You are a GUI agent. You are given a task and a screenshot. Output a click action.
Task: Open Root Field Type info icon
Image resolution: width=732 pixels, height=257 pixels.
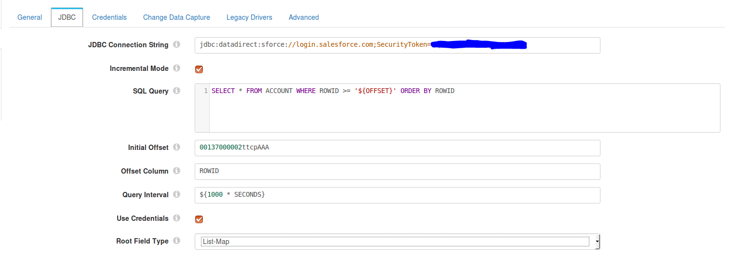coord(176,241)
